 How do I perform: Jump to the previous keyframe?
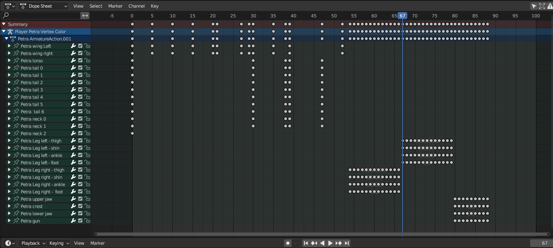point(314,243)
